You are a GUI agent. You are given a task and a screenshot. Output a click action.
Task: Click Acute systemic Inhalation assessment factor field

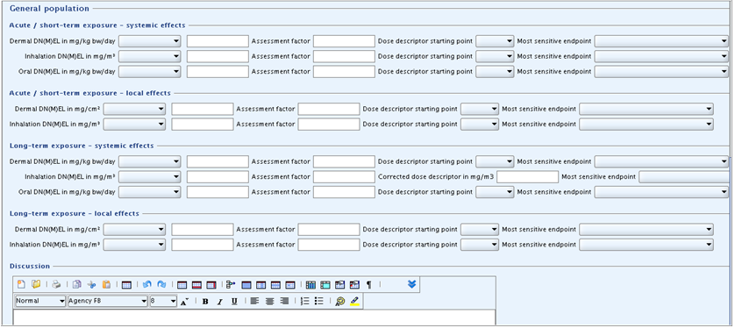(x=344, y=56)
